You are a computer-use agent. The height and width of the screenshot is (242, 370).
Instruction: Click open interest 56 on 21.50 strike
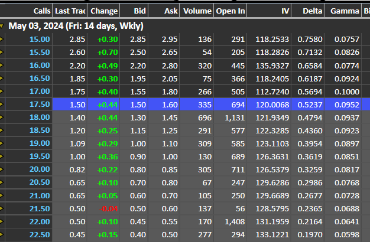tap(240, 209)
